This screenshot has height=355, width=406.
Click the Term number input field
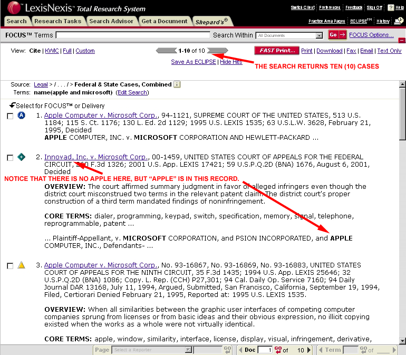tap(351, 350)
